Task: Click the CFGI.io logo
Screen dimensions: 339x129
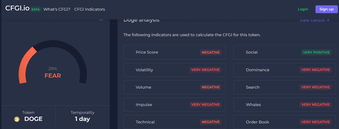Action: pyautogui.click(x=17, y=8)
